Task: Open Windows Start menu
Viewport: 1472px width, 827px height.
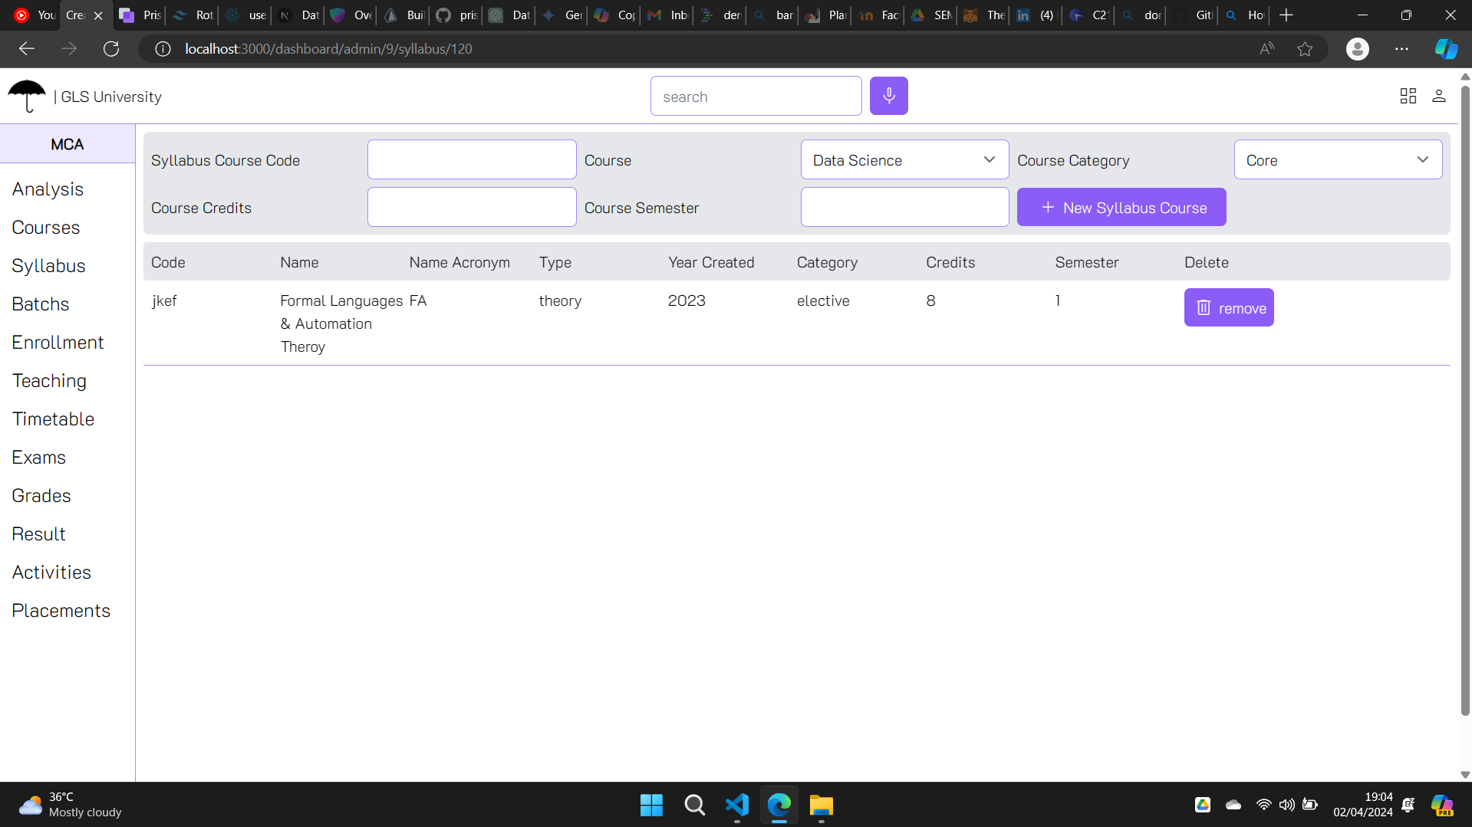Action: [x=651, y=805]
